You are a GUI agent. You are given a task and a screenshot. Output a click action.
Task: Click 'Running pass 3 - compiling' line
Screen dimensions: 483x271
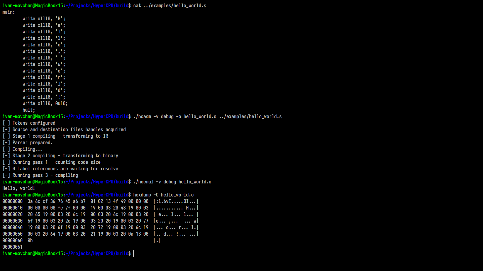45,175
